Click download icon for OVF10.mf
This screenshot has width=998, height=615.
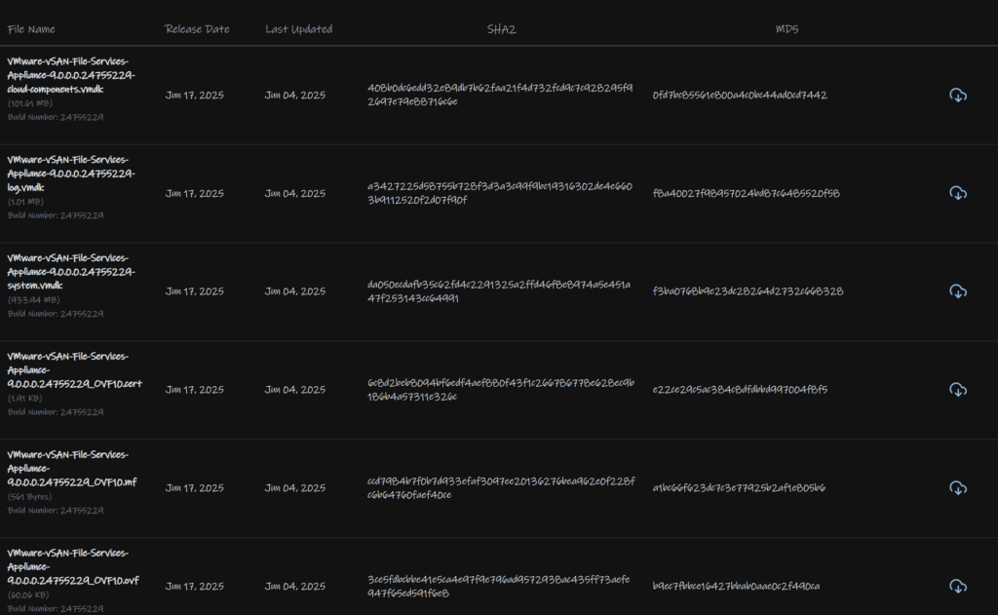[x=958, y=488]
